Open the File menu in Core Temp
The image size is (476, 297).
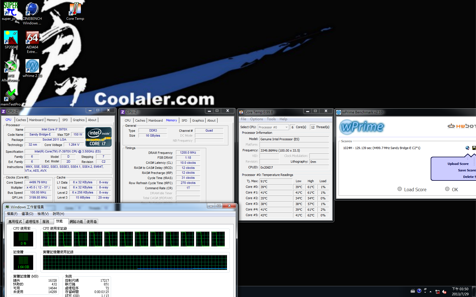point(243,119)
